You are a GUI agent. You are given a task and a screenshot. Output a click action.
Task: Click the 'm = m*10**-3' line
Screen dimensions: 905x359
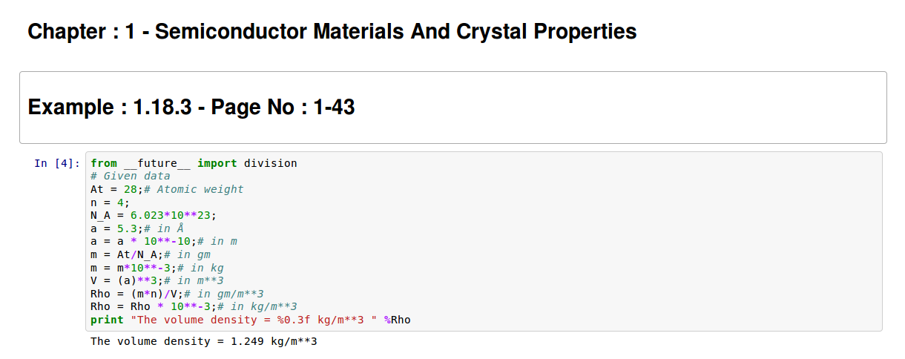134,268
